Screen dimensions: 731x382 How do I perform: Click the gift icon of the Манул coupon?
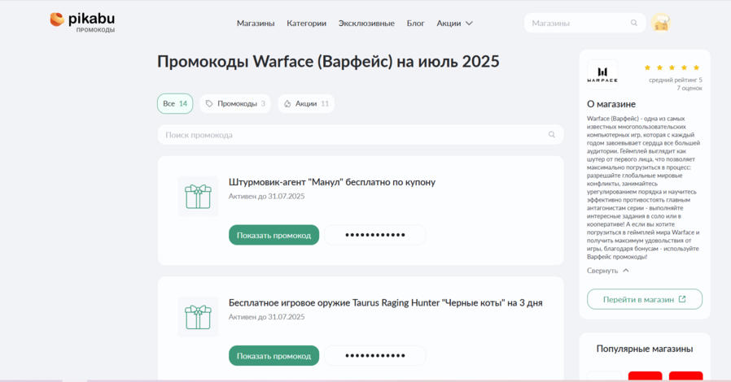pyautogui.click(x=198, y=196)
